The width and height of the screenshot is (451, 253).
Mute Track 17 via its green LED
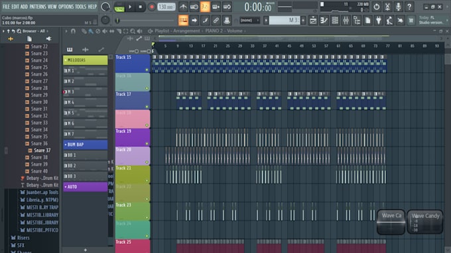click(147, 107)
